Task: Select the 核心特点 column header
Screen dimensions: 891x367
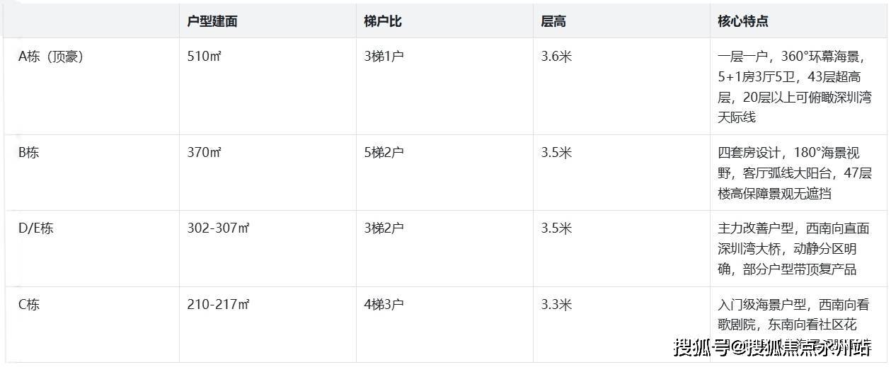Action: tap(743, 21)
